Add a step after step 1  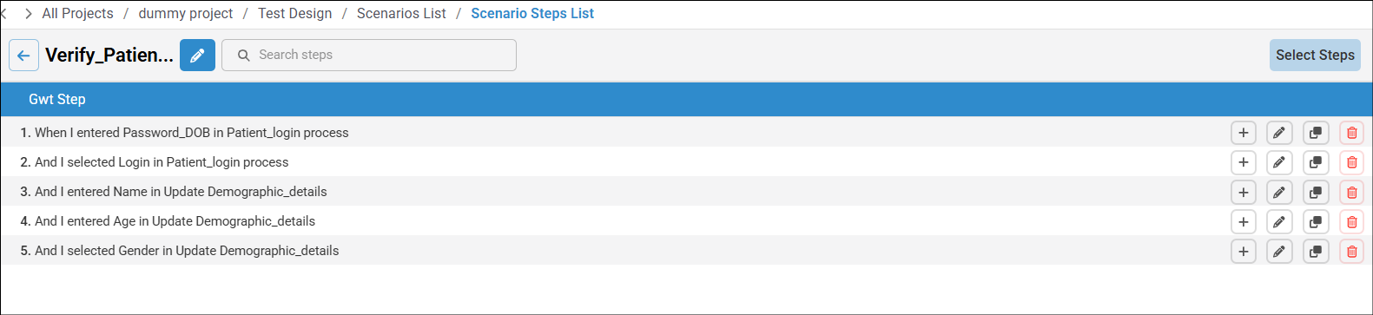pos(1244,133)
